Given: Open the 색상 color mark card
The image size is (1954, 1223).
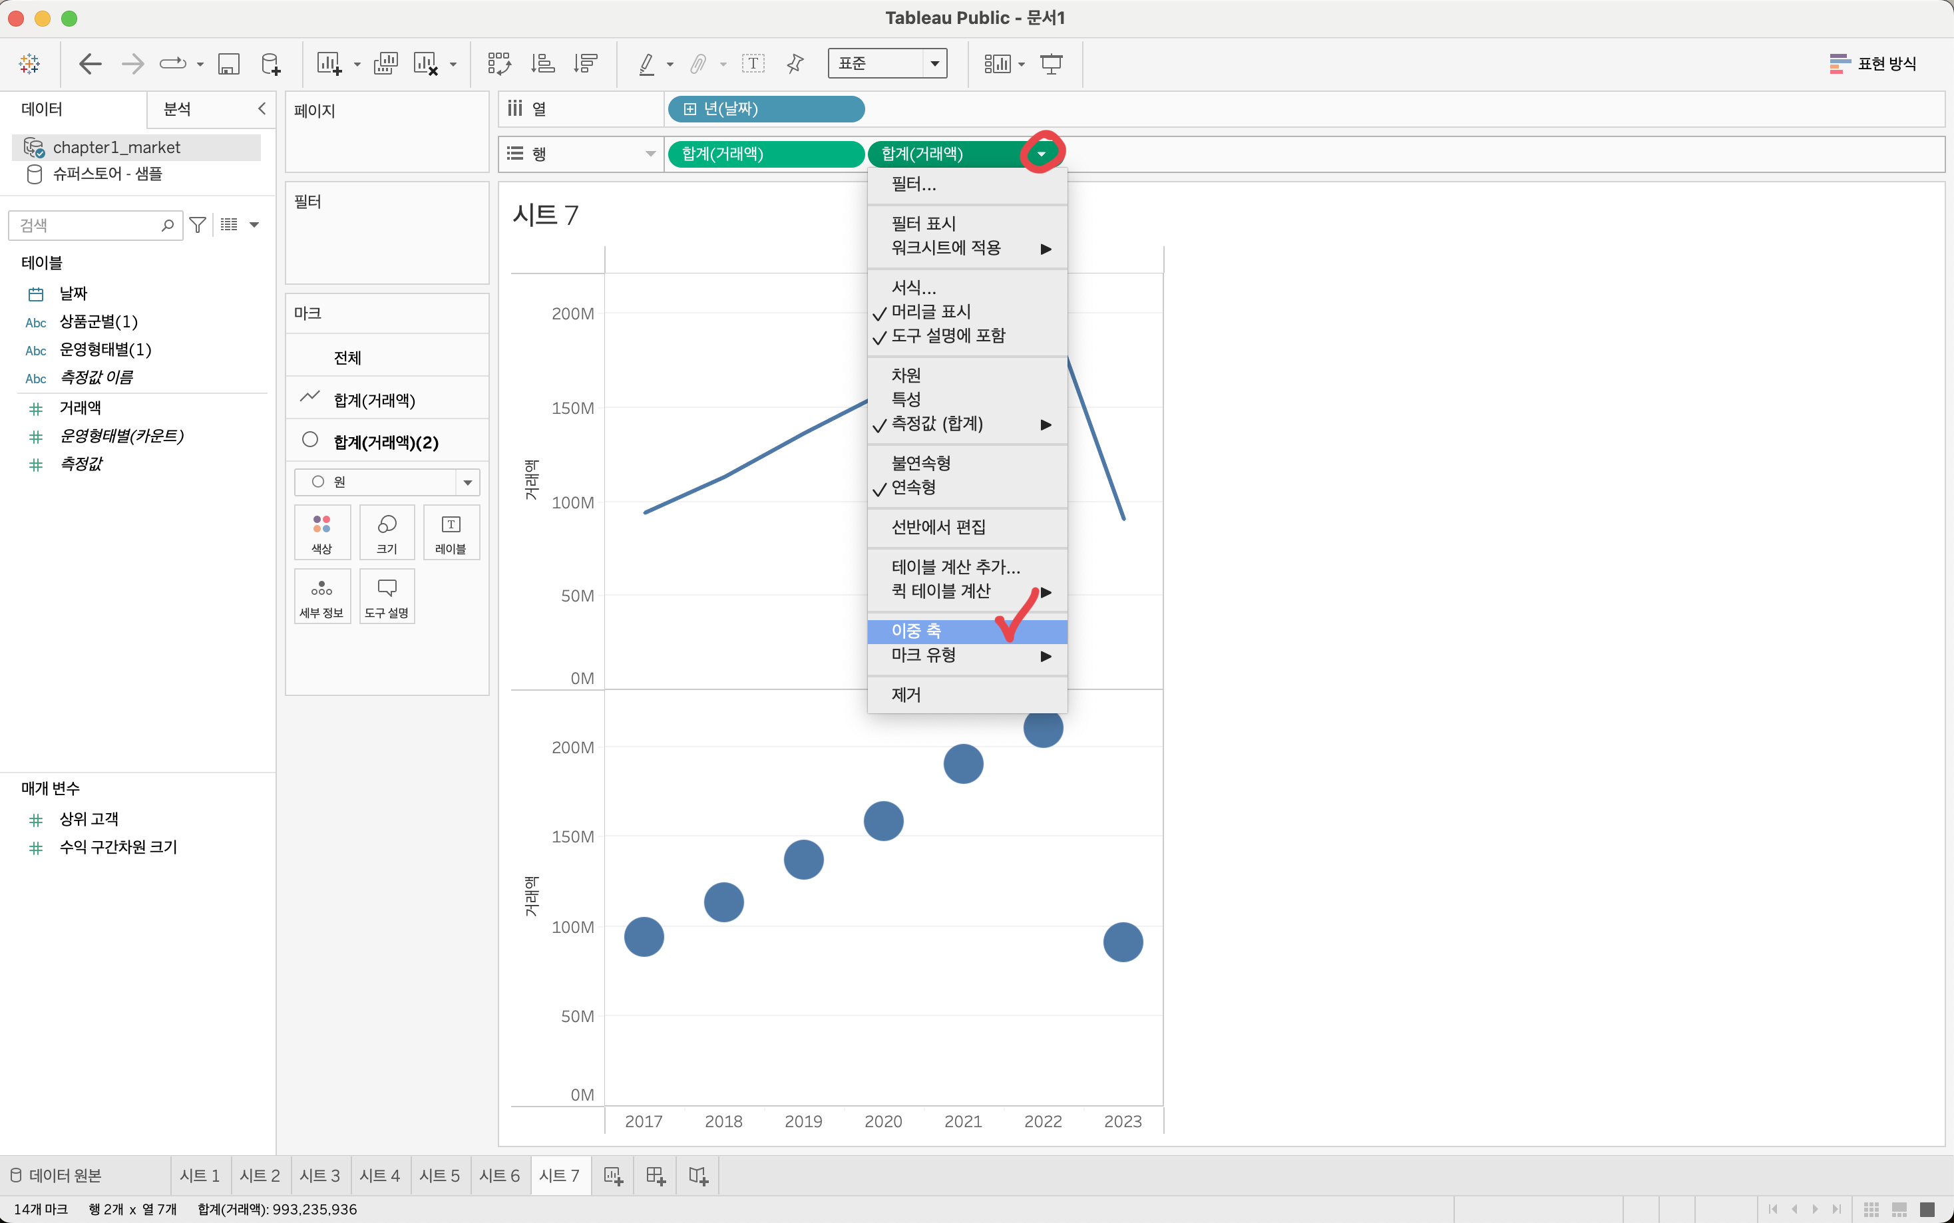Looking at the screenshot, I should click(322, 533).
